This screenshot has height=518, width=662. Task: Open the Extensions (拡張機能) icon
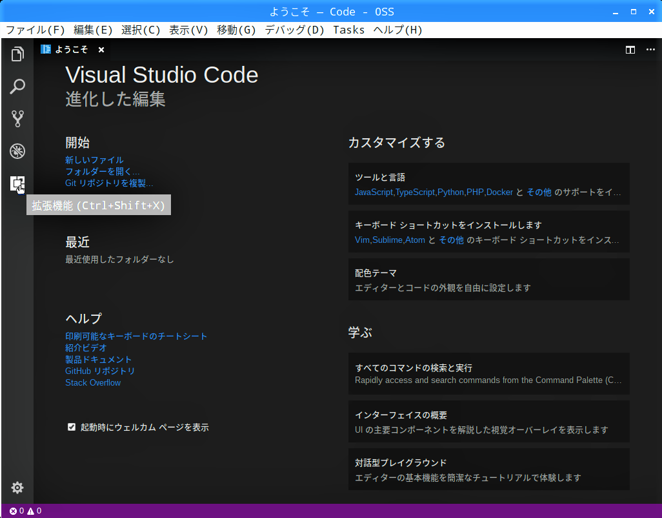(x=17, y=184)
